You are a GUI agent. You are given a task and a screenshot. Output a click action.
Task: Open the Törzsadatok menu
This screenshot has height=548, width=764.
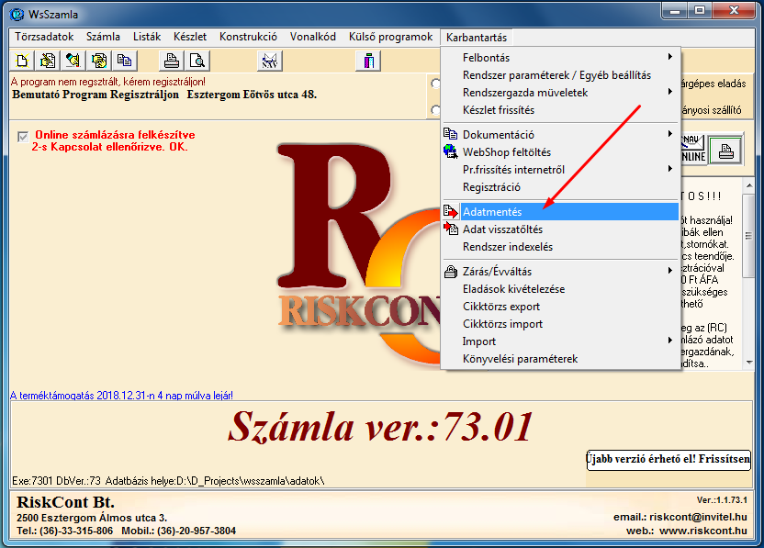point(44,38)
